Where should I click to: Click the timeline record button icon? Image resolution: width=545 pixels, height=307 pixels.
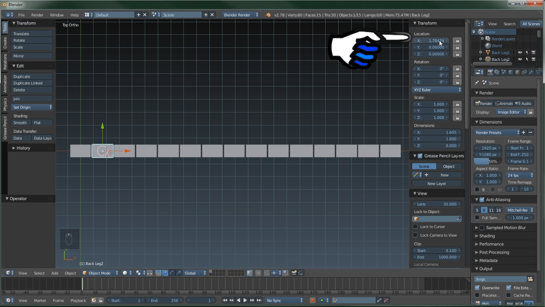(312, 301)
